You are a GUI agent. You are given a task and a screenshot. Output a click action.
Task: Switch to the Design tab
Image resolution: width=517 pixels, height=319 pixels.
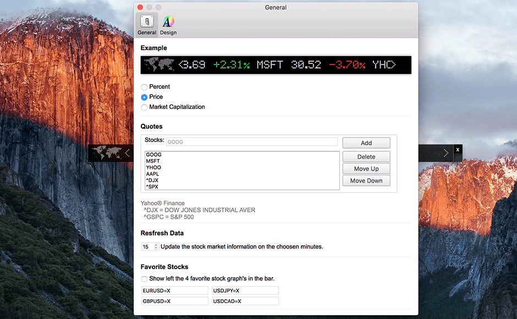click(x=168, y=25)
